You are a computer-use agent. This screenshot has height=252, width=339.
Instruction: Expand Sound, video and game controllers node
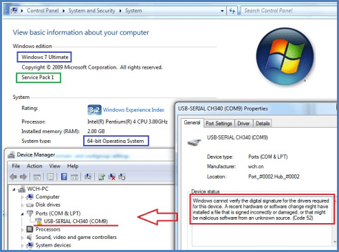tap(23, 238)
